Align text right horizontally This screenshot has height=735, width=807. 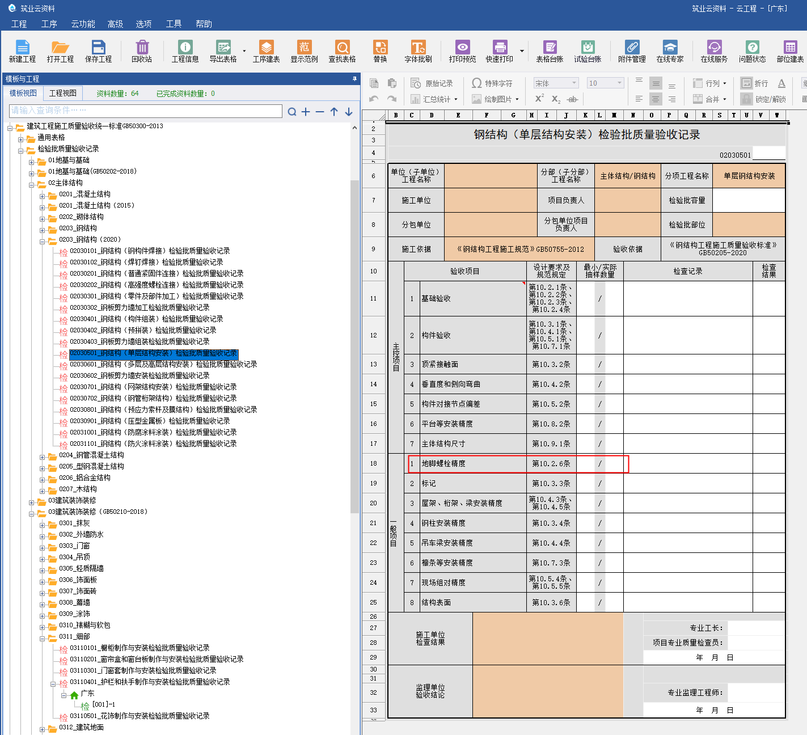[x=672, y=99]
